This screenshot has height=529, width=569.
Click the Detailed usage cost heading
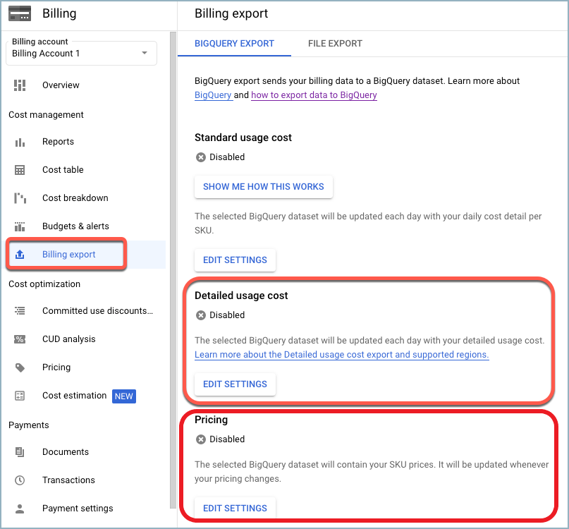[x=241, y=296]
